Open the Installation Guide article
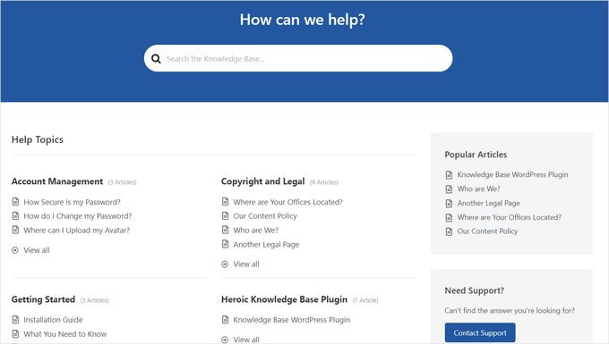Image resolution: width=609 pixels, height=344 pixels. click(53, 320)
